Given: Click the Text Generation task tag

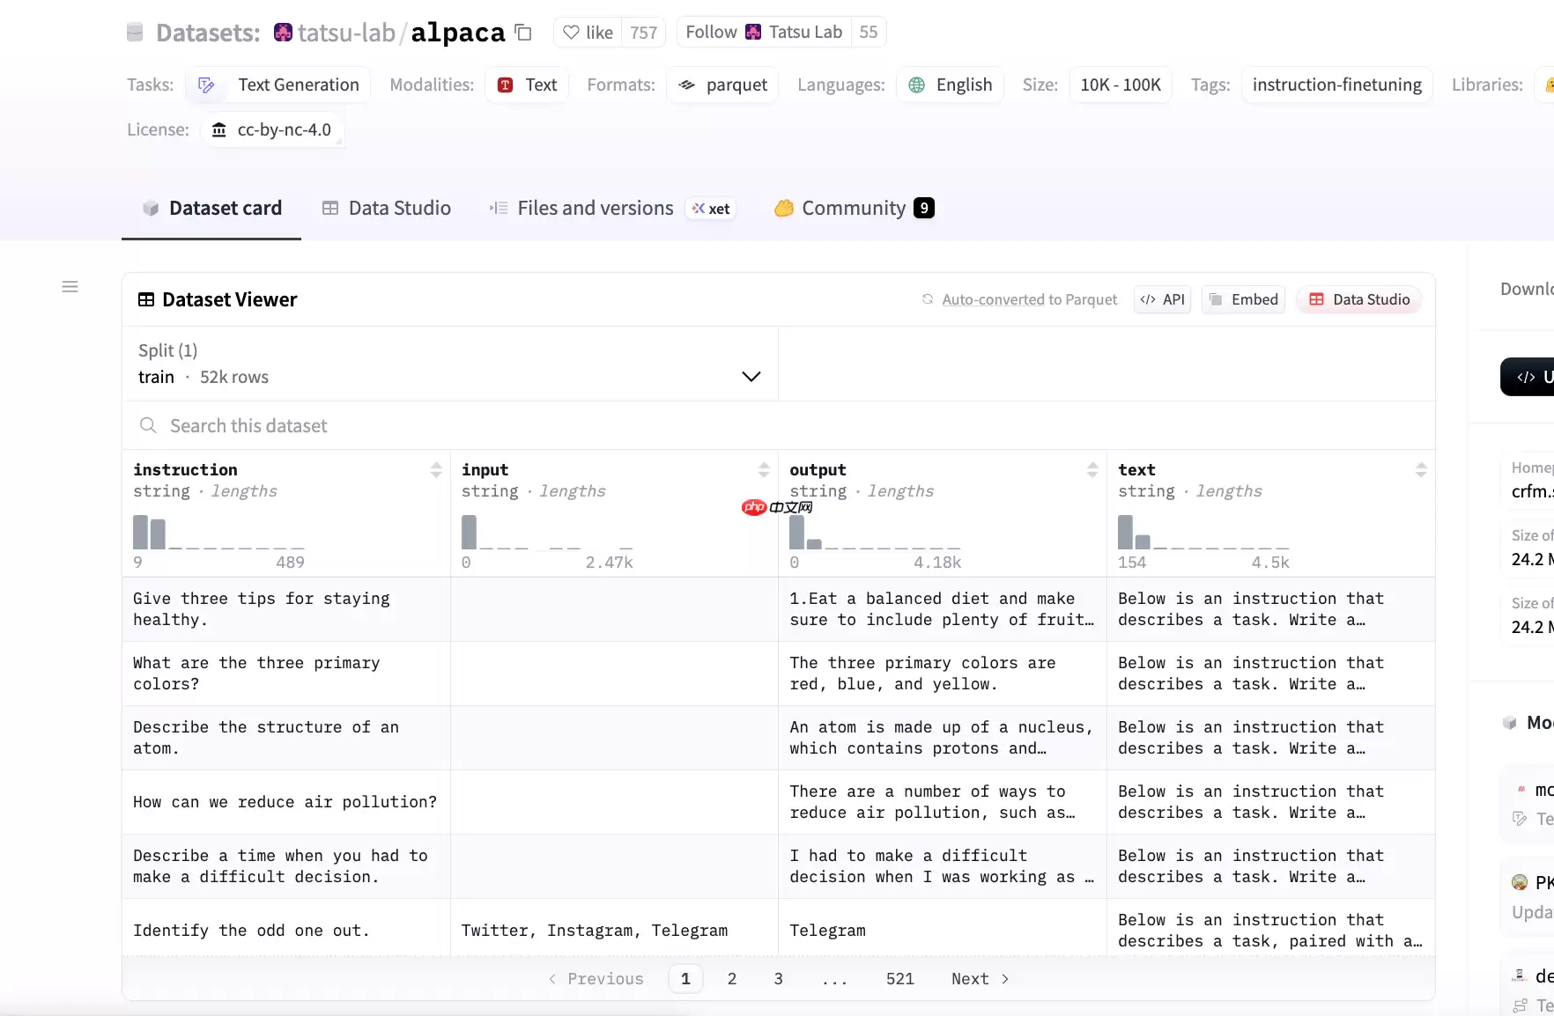Looking at the screenshot, I should click(278, 85).
